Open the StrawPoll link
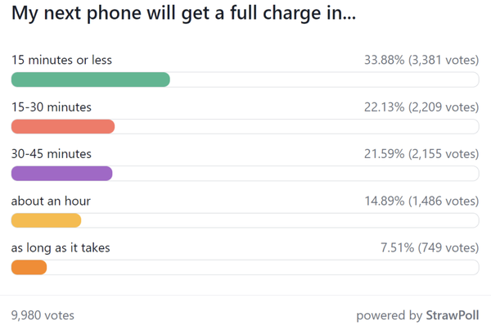Screen dimensions: 491x326 click(453, 315)
